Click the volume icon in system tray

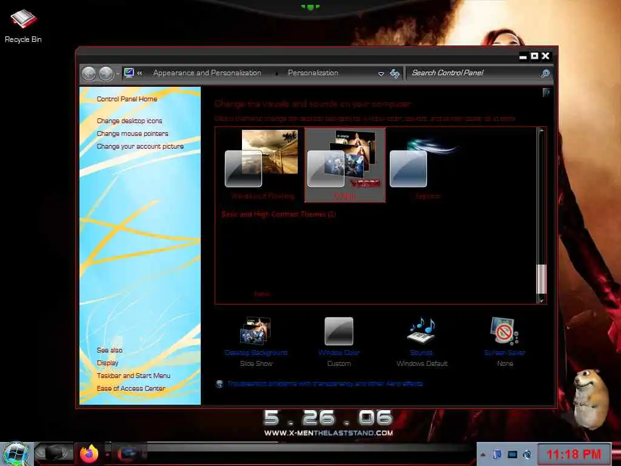tap(527, 454)
